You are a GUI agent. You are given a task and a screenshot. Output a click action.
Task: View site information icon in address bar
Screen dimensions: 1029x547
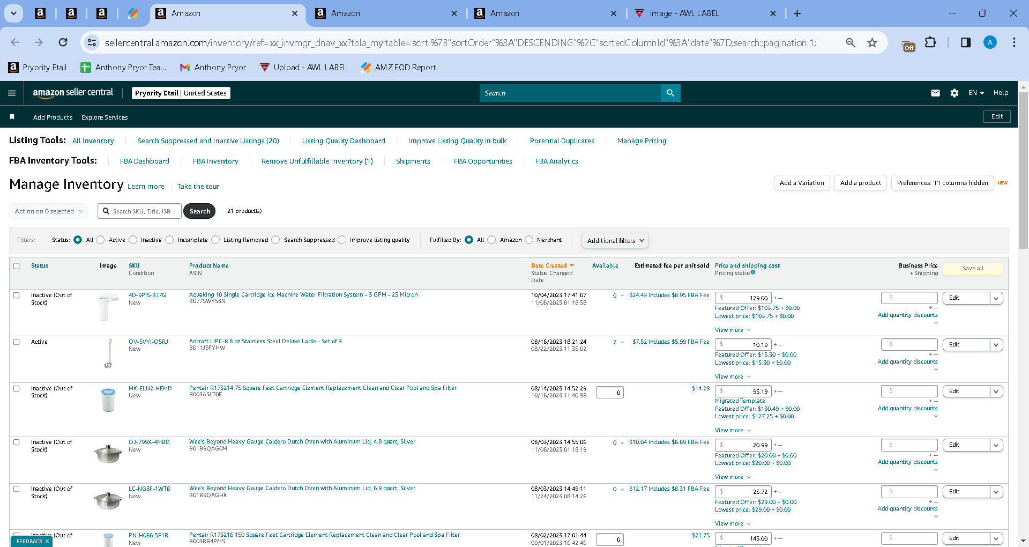[92, 42]
